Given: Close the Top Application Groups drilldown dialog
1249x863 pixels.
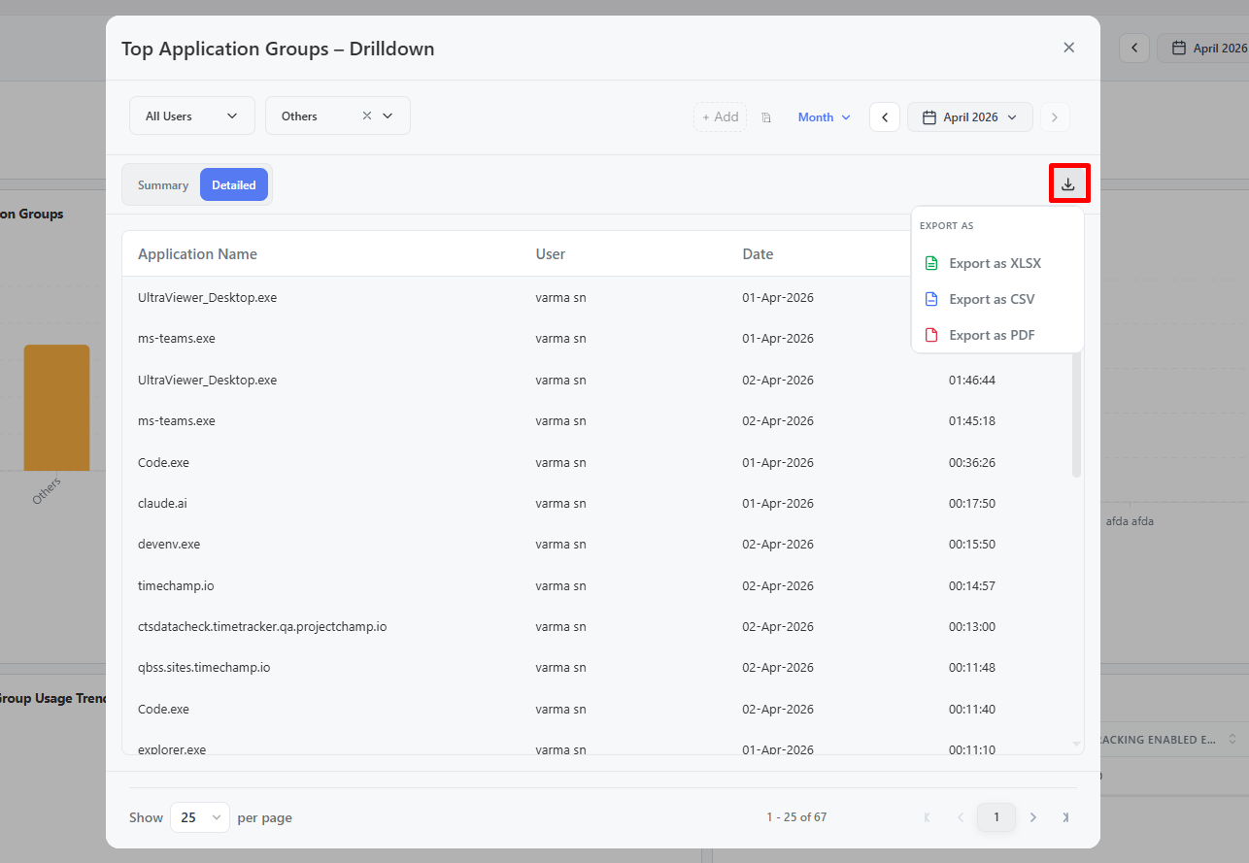Looking at the screenshot, I should (x=1069, y=48).
